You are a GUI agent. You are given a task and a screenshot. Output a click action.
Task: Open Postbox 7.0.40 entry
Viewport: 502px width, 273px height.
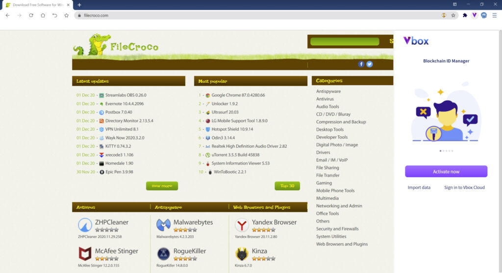[119, 112]
